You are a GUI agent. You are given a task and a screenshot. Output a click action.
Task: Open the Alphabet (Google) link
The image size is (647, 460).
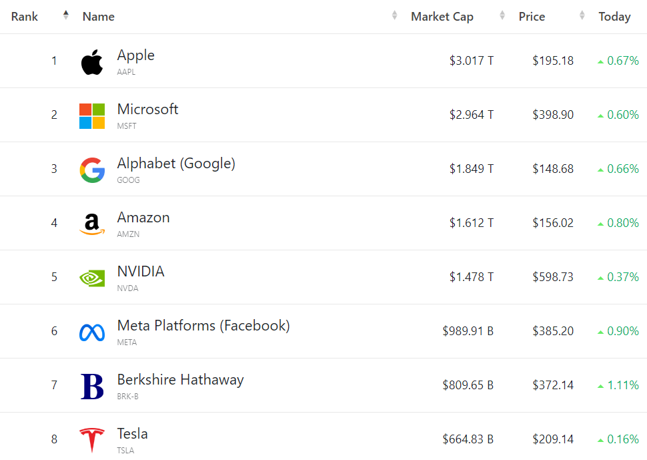click(176, 164)
